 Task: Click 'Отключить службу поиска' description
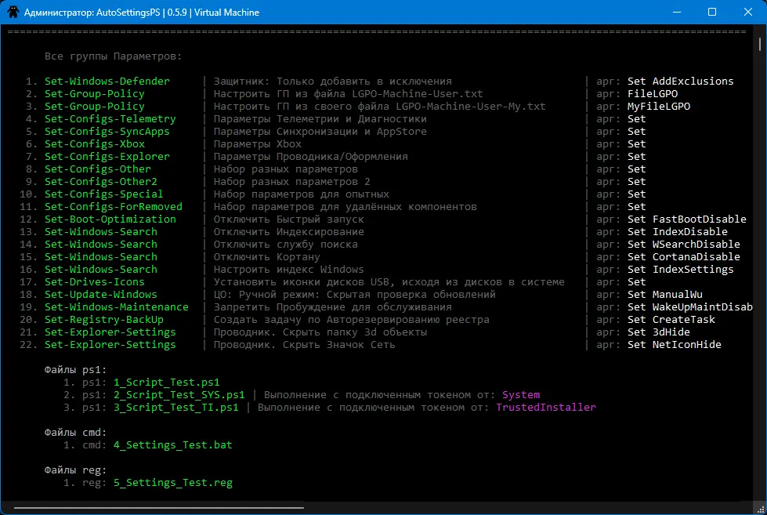click(285, 245)
